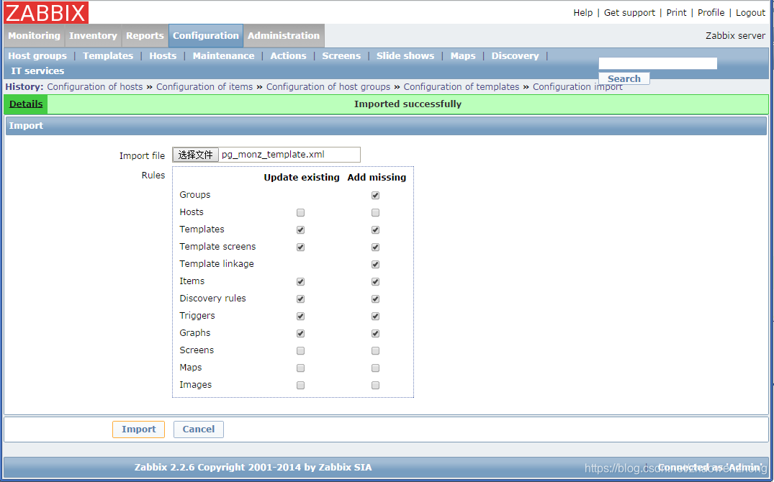This screenshot has width=774, height=482.
Task: Open history link Configuration of items
Action: click(204, 87)
